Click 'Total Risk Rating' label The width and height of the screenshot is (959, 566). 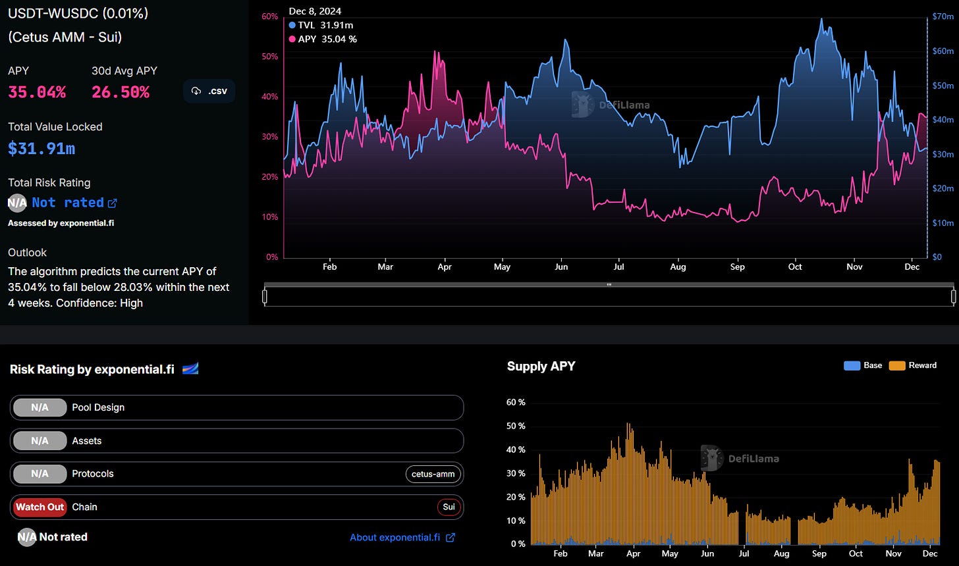click(49, 183)
